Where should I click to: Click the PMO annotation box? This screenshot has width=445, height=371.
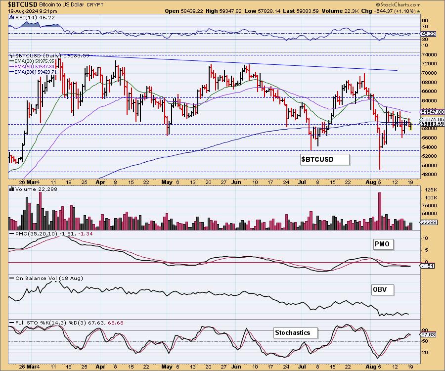(x=383, y=244)
